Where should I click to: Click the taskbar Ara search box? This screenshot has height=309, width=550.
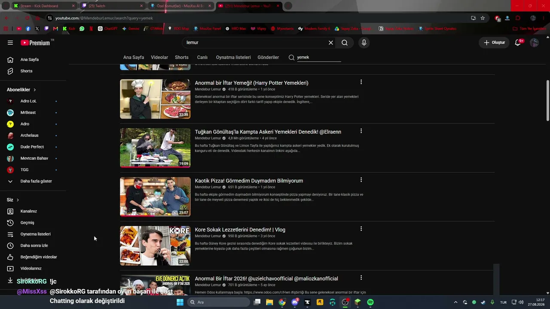point(218,302)
